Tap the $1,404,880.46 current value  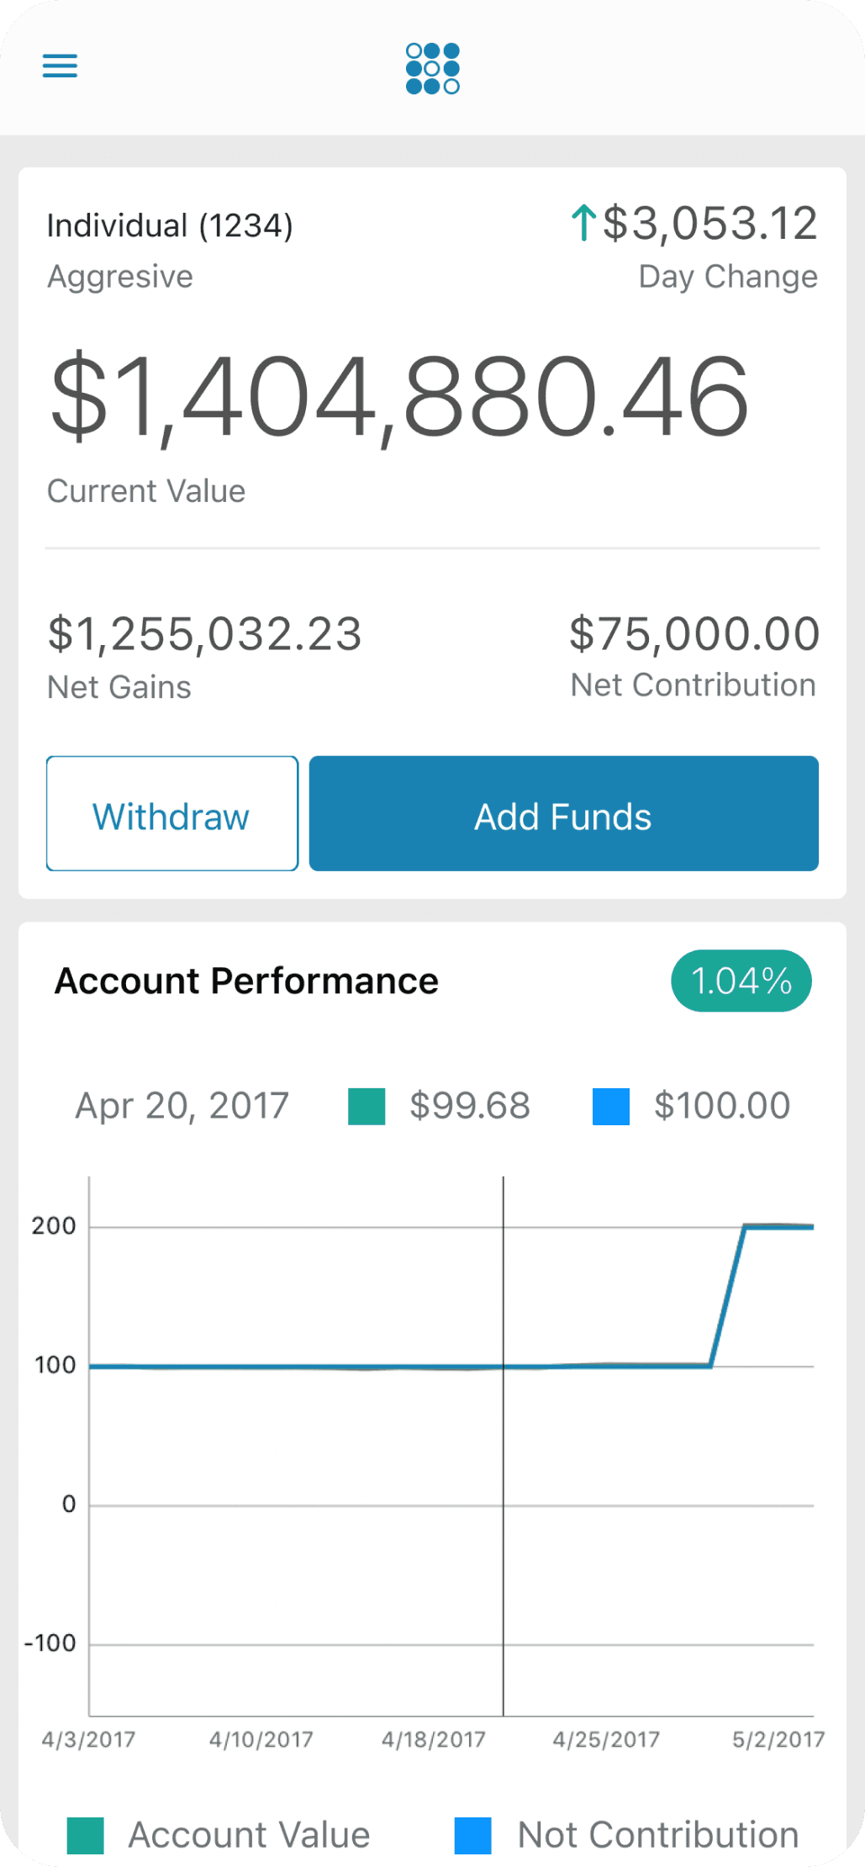point(399,396)
